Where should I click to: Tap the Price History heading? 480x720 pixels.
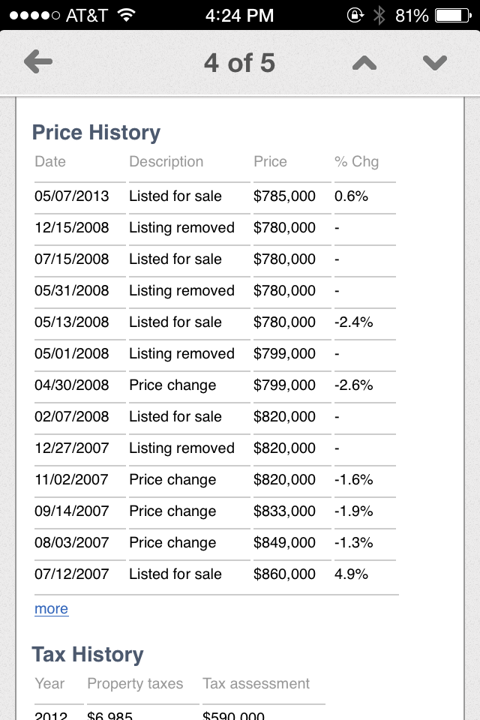(96, 133)
